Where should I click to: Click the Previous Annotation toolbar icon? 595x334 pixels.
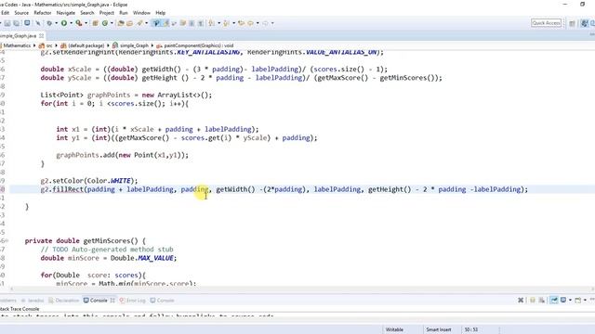click(227, 23)
